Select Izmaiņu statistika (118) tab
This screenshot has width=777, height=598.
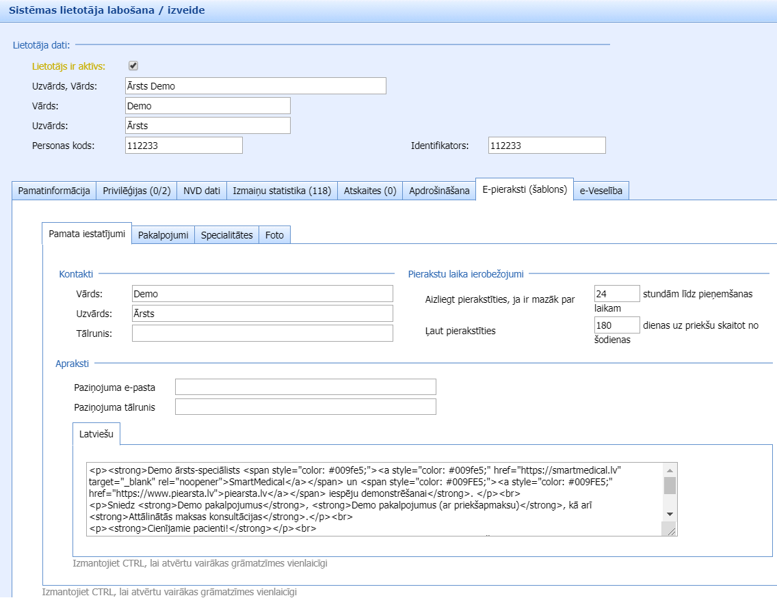pyautogui.click(x=281, y=191)
